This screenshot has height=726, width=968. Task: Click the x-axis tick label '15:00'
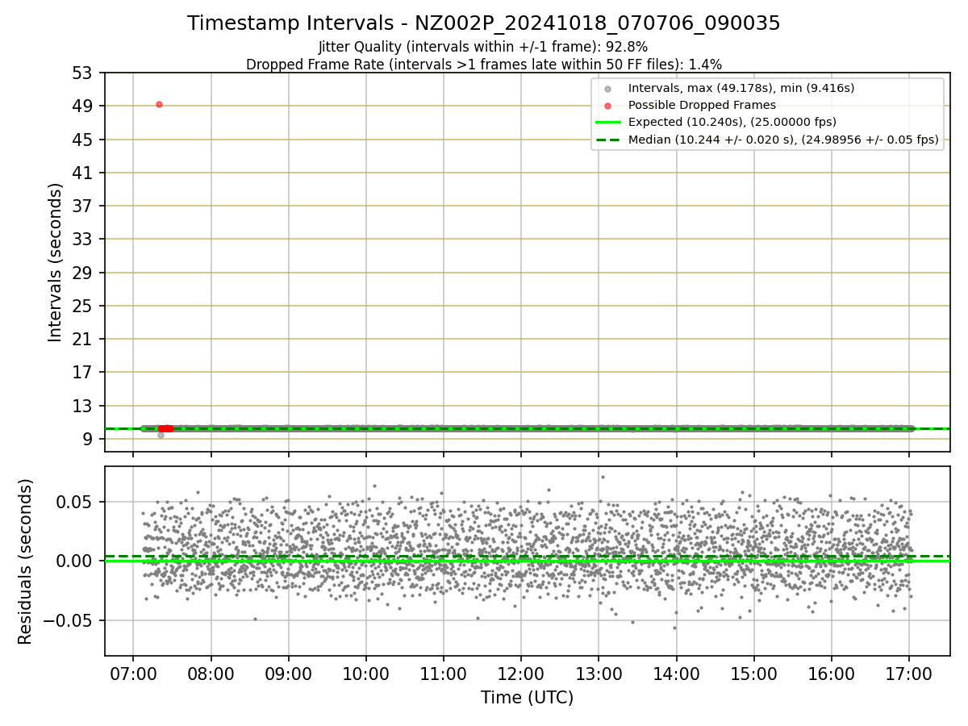[753, 674]
